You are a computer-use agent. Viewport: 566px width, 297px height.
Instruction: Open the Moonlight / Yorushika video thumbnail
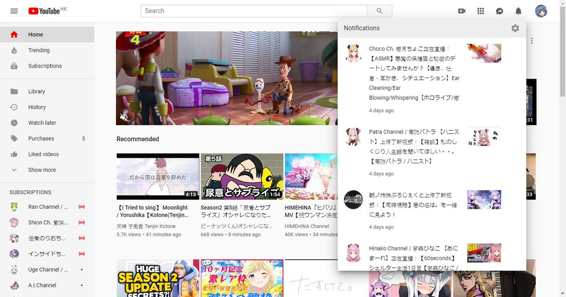[x=158, y=177]
